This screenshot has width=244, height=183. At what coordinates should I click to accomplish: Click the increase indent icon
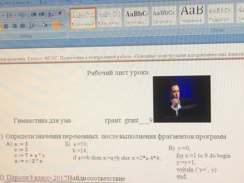pyautogui.click(x=41, y=14)
